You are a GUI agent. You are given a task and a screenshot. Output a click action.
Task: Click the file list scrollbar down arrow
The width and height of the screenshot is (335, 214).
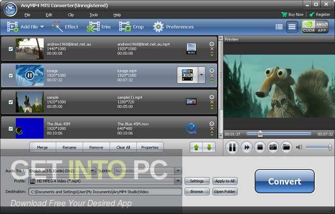pyautogui.click(x=221, y=136)
